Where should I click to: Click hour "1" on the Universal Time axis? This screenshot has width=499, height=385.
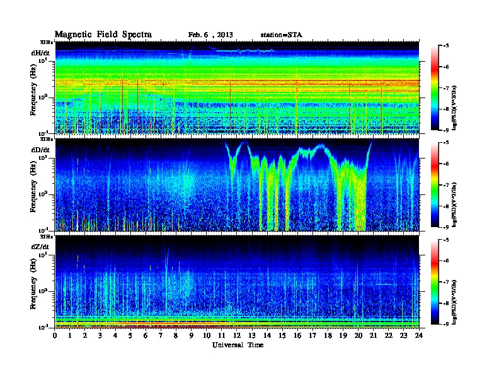pos(70,335)
